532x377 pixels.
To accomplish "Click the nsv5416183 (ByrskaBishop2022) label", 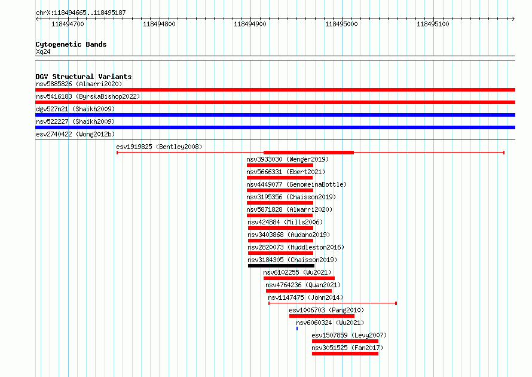I will 88,96.
